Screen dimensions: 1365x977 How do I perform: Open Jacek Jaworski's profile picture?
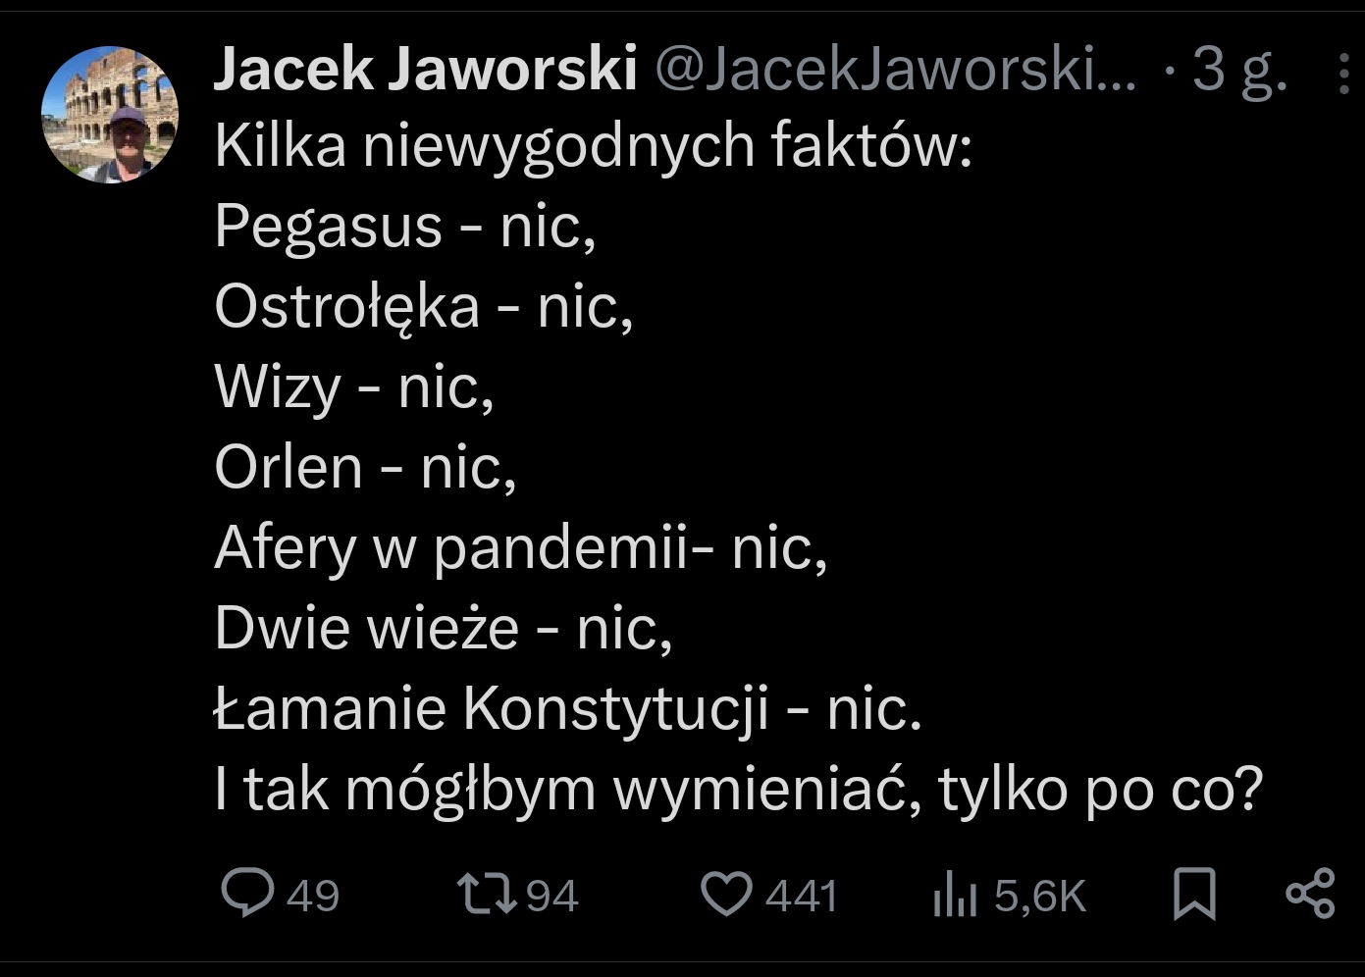tap(110, 115)
